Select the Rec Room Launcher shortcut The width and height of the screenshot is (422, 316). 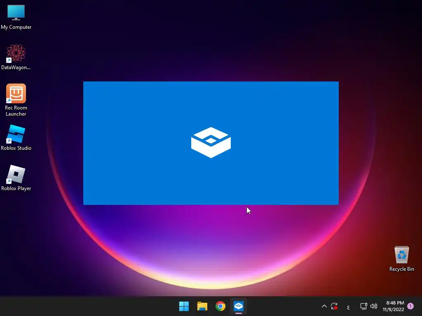16,100
